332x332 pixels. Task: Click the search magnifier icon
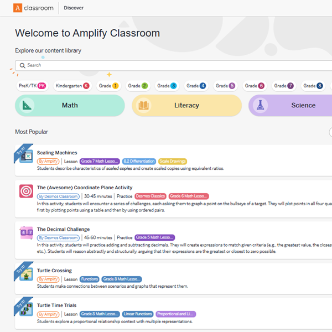point(22,65)
